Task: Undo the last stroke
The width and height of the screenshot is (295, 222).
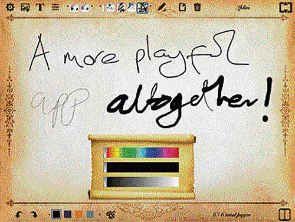Action: click(x=19, y=214)
